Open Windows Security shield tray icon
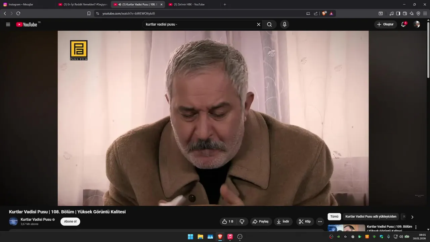 point(381,237)
